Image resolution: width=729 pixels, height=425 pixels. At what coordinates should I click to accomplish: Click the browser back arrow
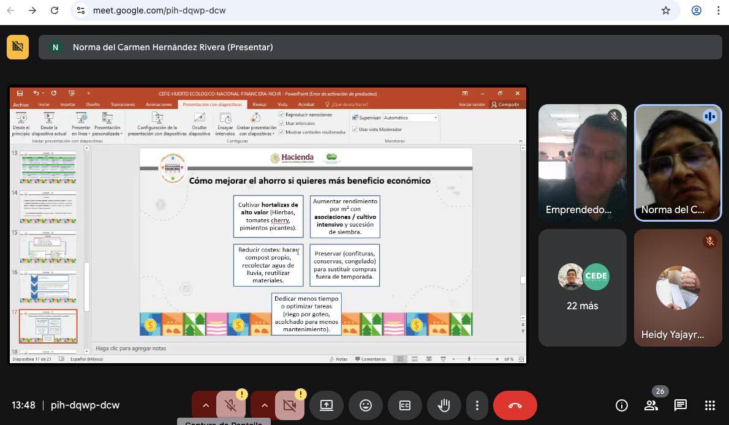[10, 10]
